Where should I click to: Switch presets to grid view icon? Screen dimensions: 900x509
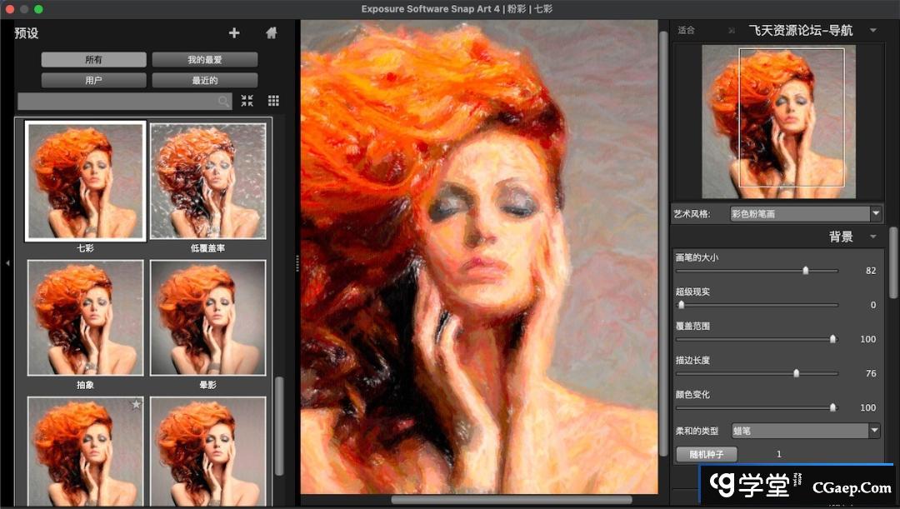tap(273, 101)
